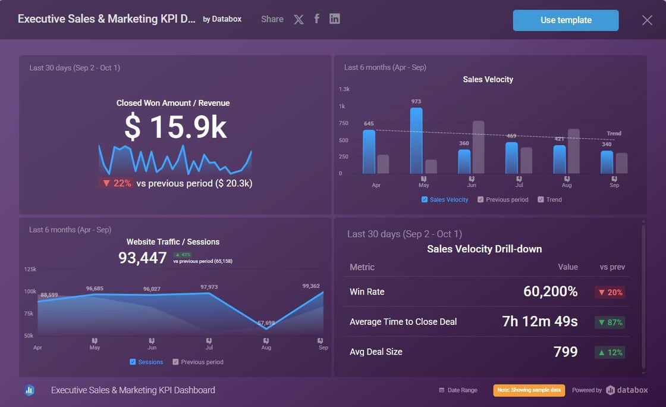666x407 pixels.
Task: Share dashboard via LinkedIn icon
Action: pos(335,19)
